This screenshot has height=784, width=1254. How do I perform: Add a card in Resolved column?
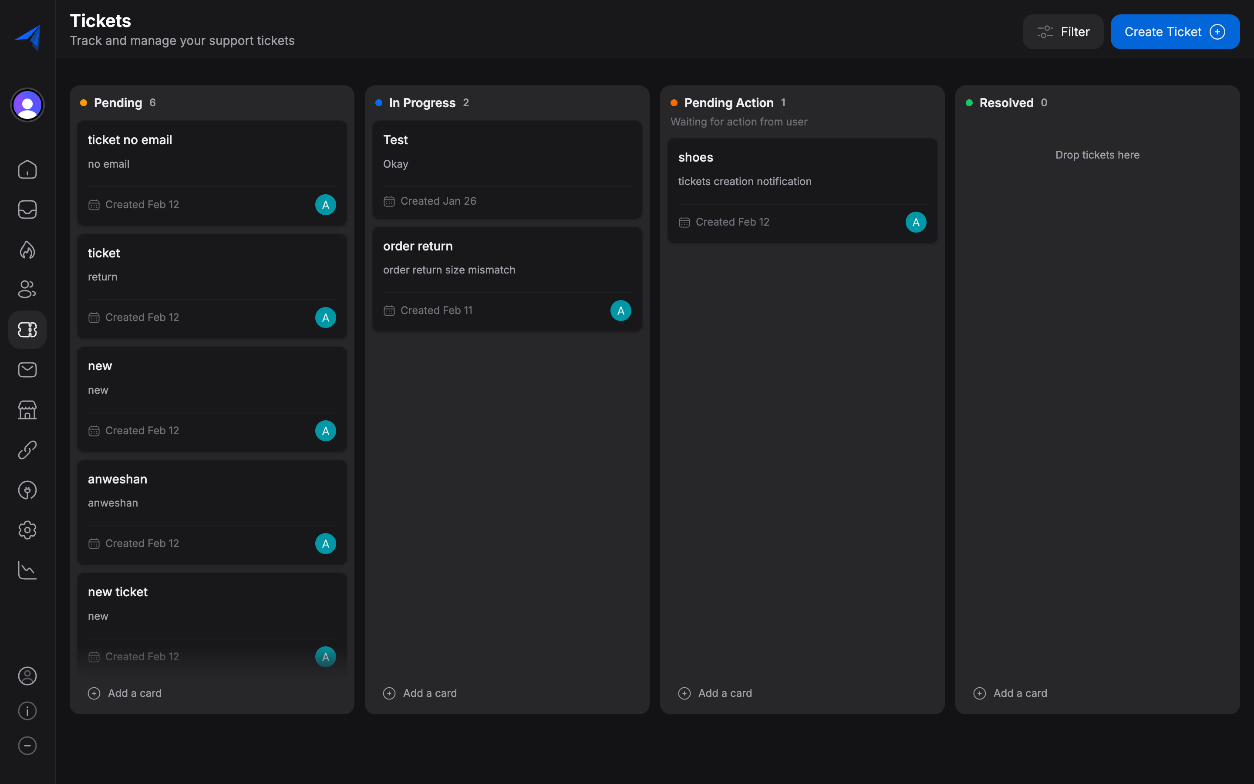1011,693
